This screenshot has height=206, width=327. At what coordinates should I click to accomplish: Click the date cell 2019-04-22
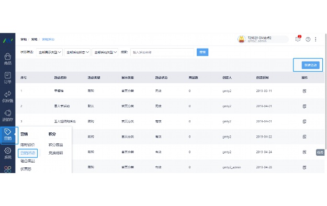(x=264, y=137)
